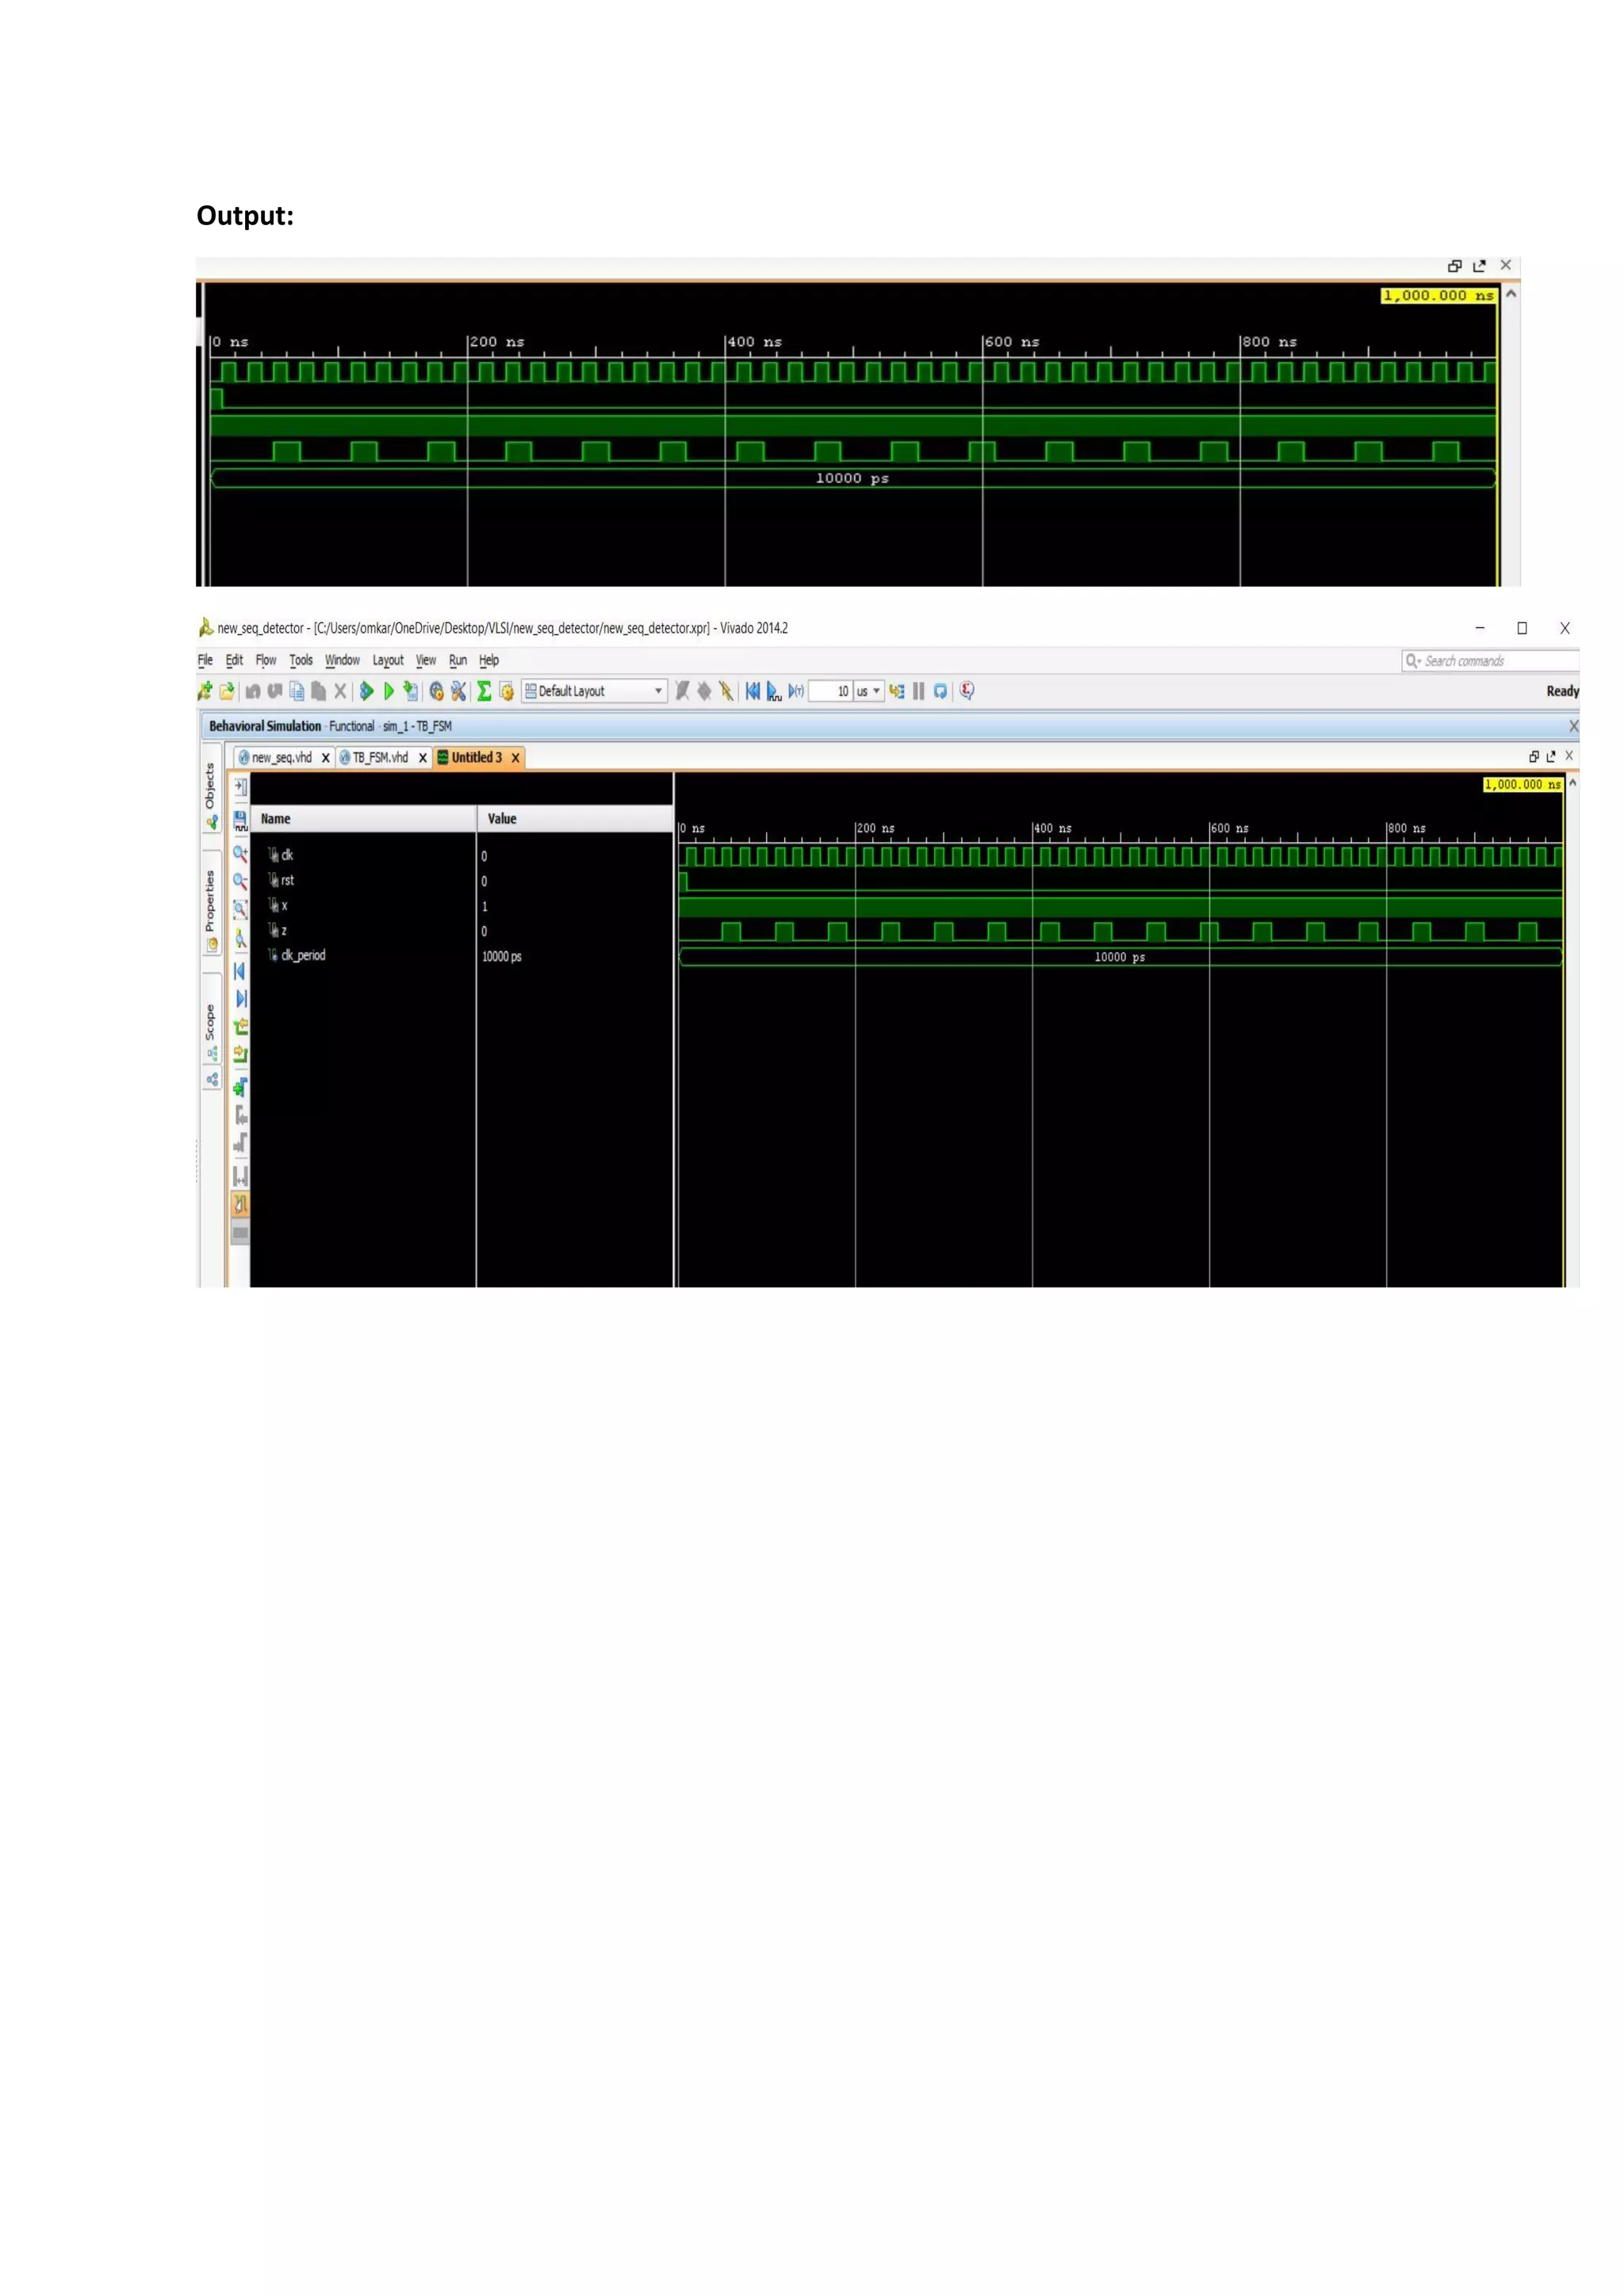Viewport: 1624px width, 2296px height.
Task: Click the Search commands field
Action: coord(1491,661)
